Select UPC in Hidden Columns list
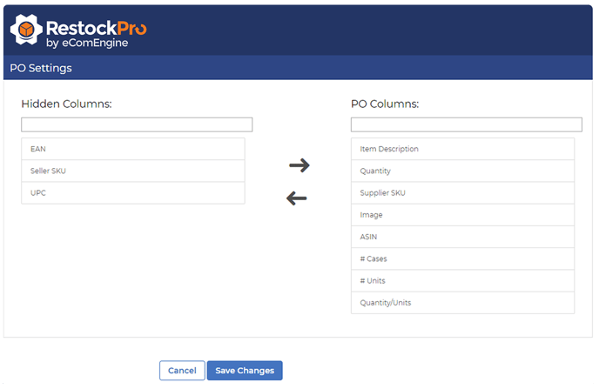 pos(133,192)
